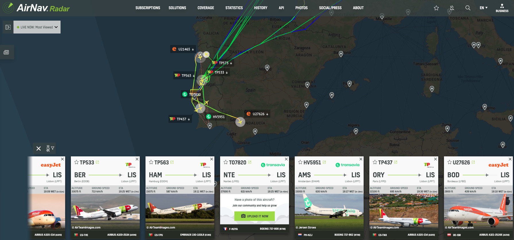View the TP437 aircraft photo
The height and width of the screenshot is (240, 514).
coord(404,212)
